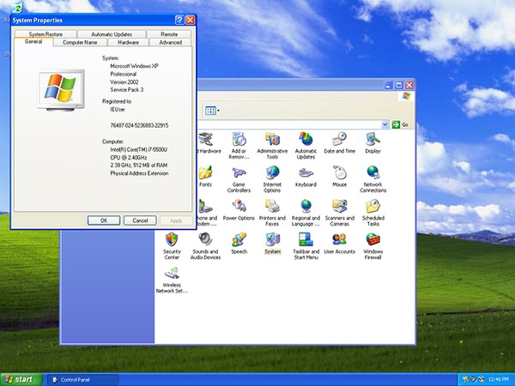Expand the address bar dropdown arrow
This screenshot has width=515, height=386.
click(x=385, y=124)
